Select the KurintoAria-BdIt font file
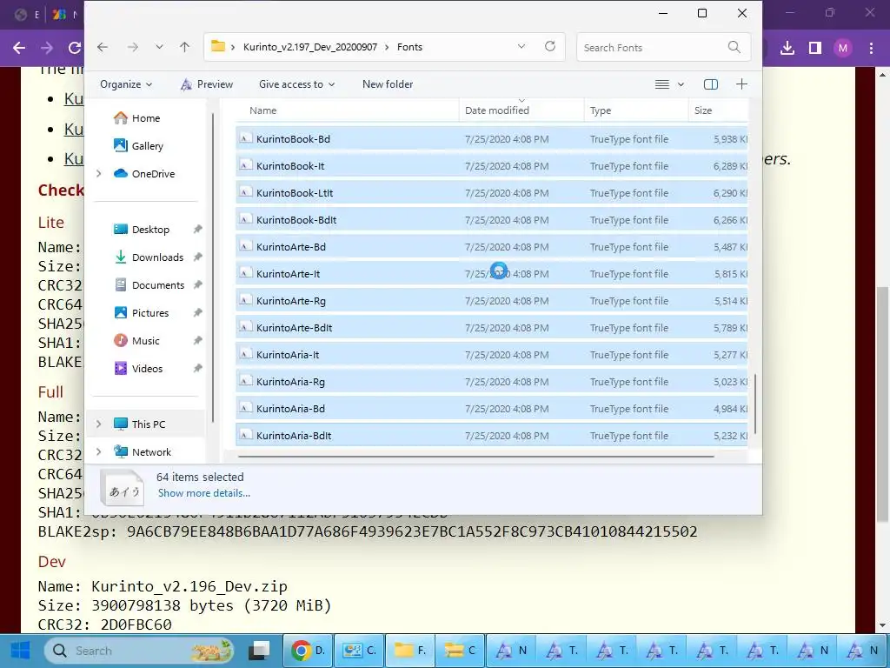 492,436
